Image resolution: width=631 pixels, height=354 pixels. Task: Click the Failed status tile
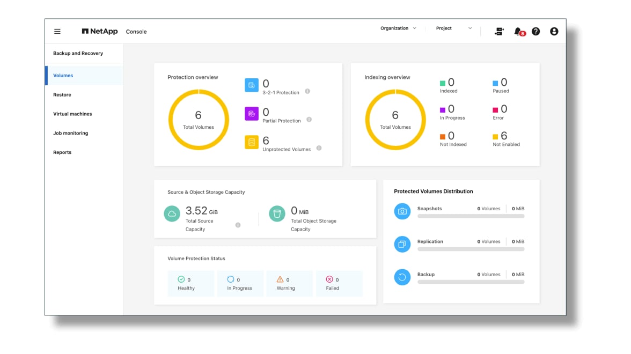339,283
